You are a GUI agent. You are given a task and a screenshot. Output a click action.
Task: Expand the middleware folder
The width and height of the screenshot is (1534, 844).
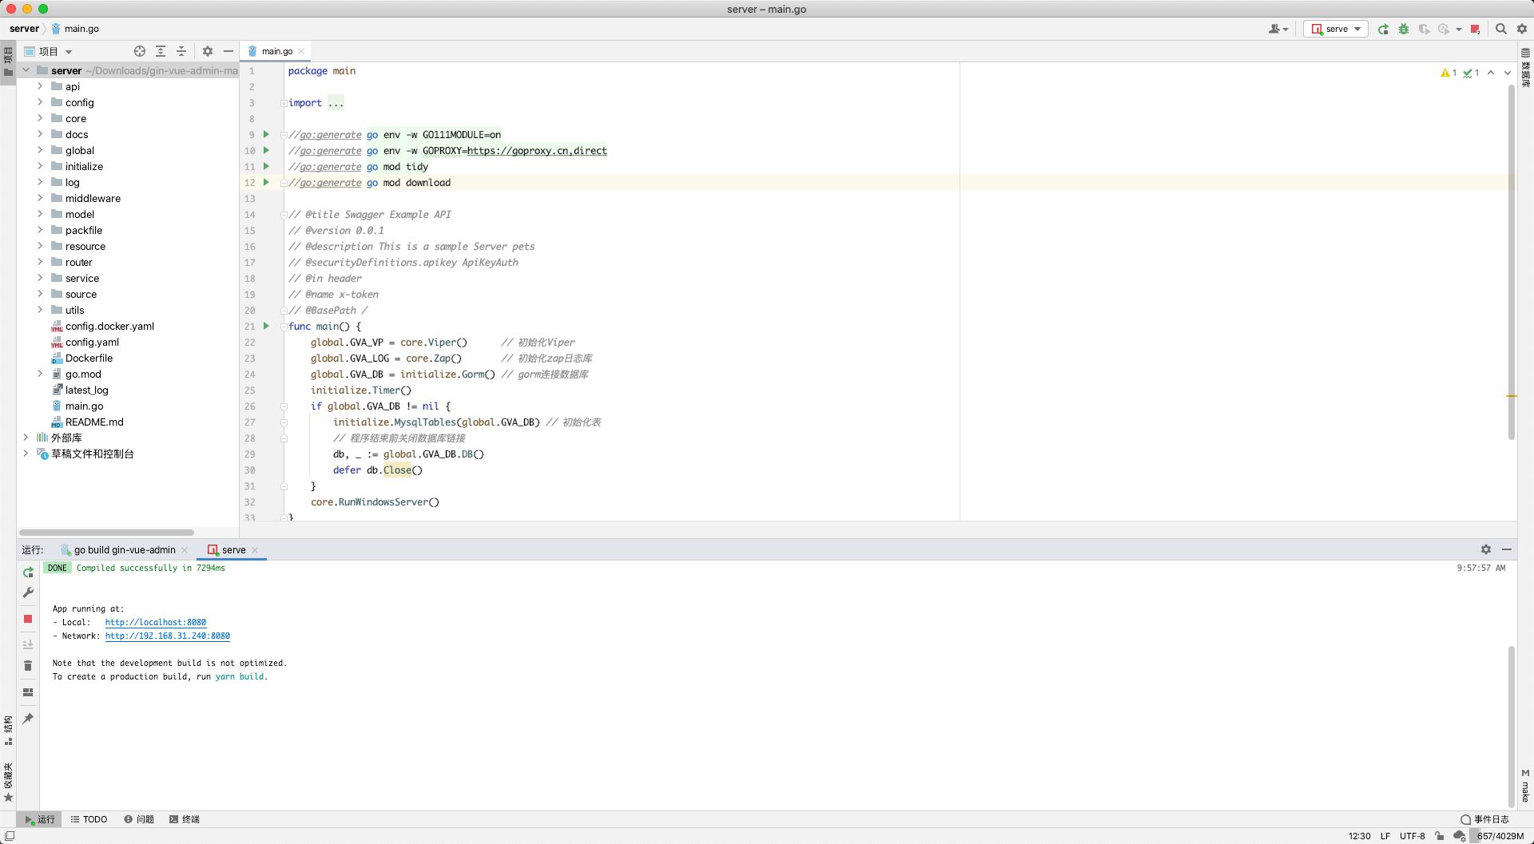click(x=40, y=198)
